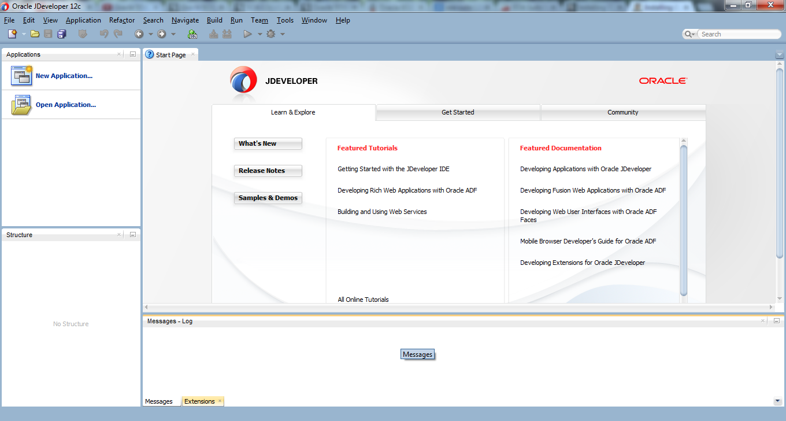The image size is (786, 421).
Task: Close the Start Page tab
Action: (x=193, y=54)
